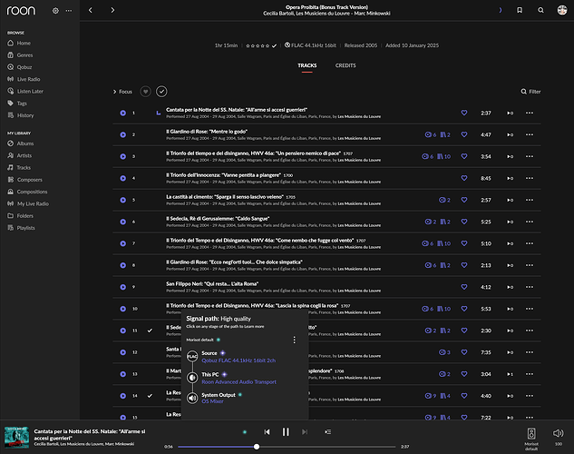574x454 pixels.
Task: Open the signal path menu with three dots
Action: click(x=295, y=340)
